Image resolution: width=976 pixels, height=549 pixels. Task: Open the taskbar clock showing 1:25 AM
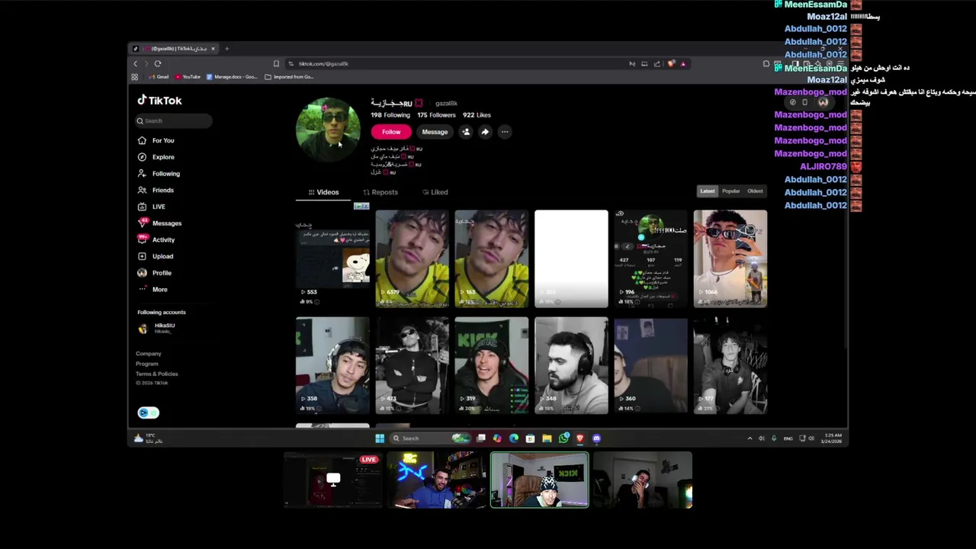click(833, 438)
